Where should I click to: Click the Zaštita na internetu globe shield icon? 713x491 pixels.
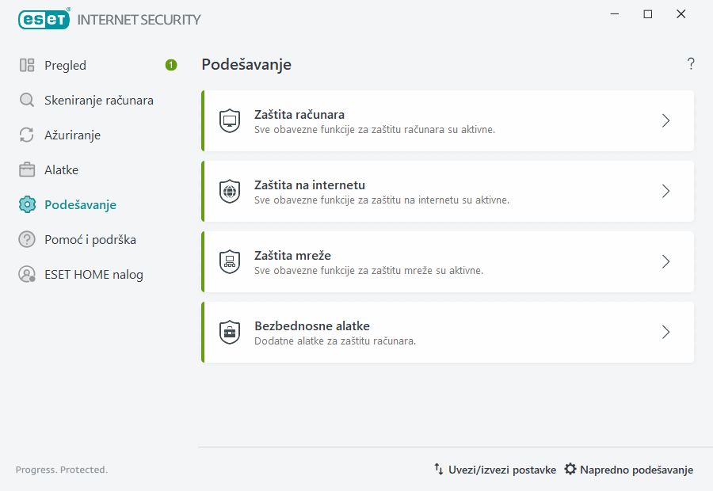[230, 191]
